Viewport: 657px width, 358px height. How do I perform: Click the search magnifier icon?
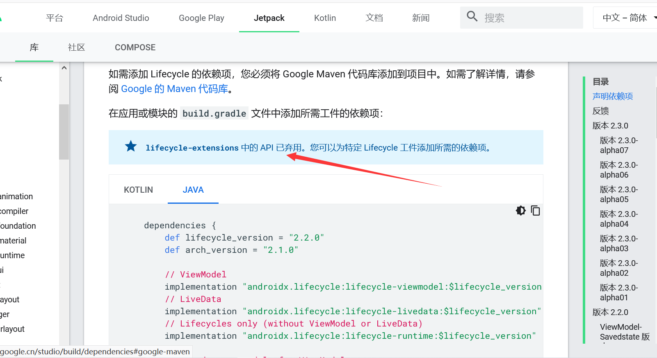pyautogui.click(x=472, y=16)
